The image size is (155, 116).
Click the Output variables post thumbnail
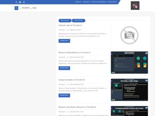pyautogui.click(x=129, y=90)
